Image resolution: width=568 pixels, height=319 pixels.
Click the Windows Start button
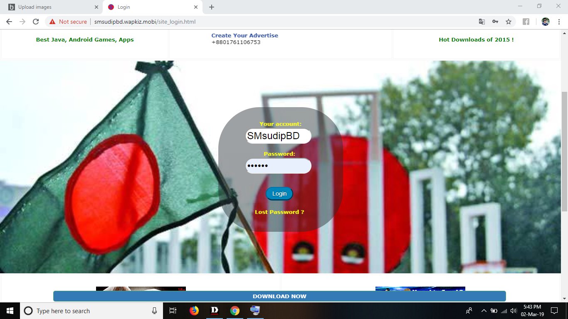point(10,311)
